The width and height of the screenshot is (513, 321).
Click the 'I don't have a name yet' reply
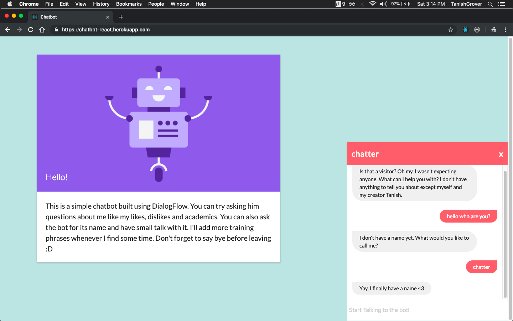[414, 241]
